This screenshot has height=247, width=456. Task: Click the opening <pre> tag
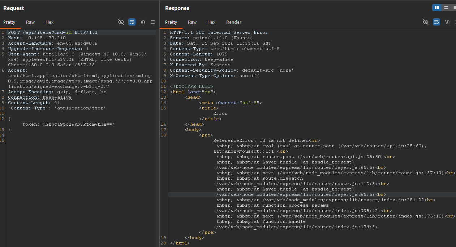coord(206,135)
